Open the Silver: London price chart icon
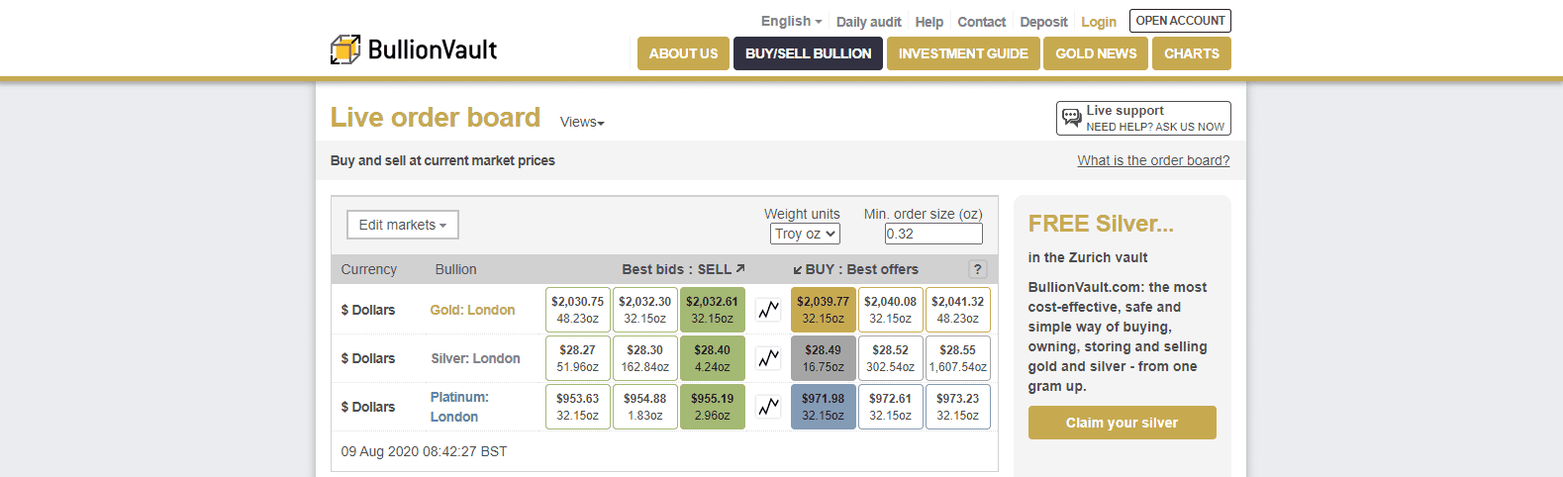The height and width of the screenshot is (477, 1563). coord(768,358)
